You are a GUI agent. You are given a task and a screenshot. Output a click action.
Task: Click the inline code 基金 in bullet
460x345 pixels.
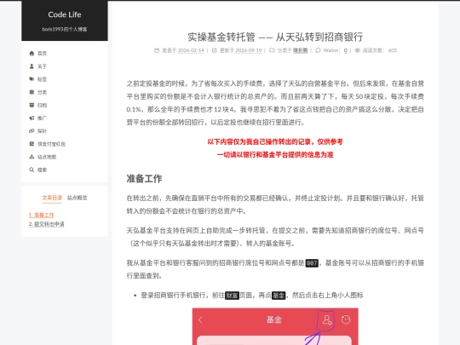point(279,295)
